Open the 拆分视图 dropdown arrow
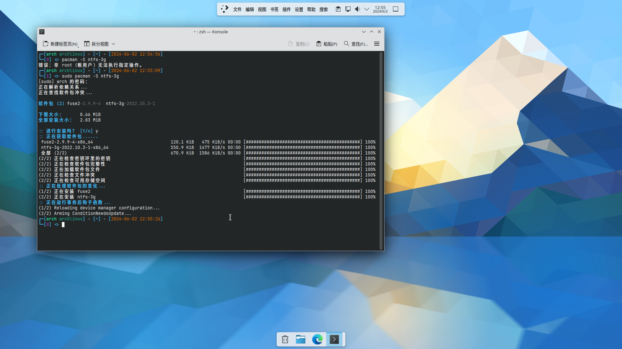 [x=113, y=44]
